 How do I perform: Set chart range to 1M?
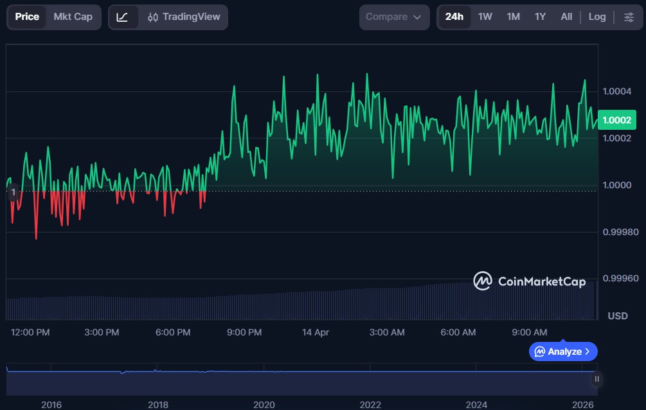(x=513, y=17)
